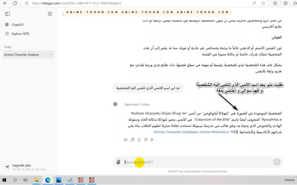The height and width of the screenshot is (185, 297).
Task: Reload the page with refresh icon
Action: [15, 3]
